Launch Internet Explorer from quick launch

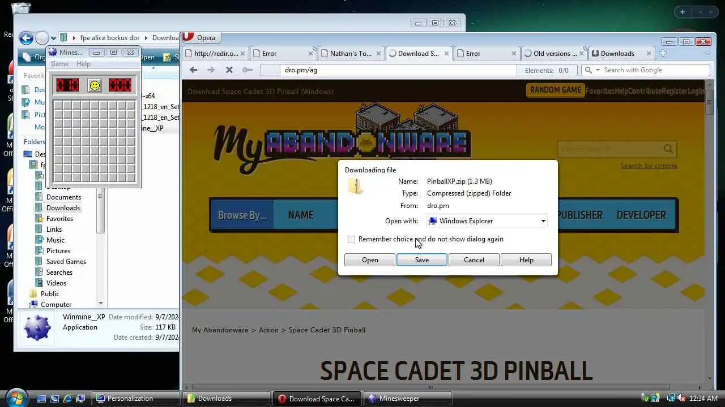tap(67, 399)
